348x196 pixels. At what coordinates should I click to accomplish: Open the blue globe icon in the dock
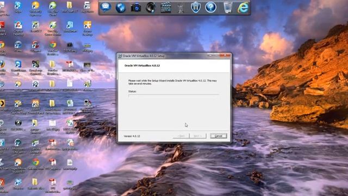[x=121, y=8]
